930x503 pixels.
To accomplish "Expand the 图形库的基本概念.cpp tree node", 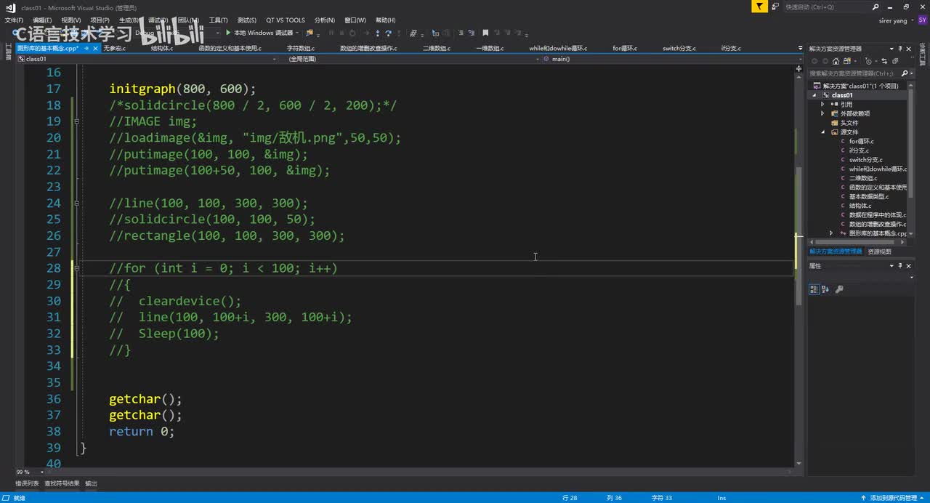I will coord(832,233).
